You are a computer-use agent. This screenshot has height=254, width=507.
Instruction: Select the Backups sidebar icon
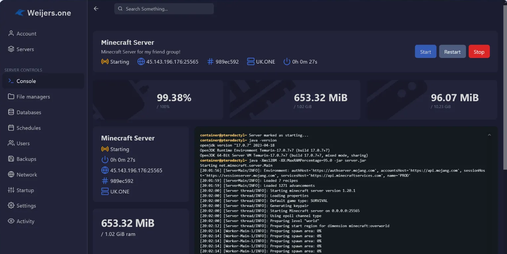click(x=11, y=159)
